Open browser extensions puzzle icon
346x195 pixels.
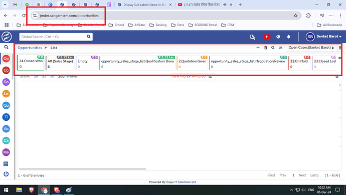coord(308,16)
